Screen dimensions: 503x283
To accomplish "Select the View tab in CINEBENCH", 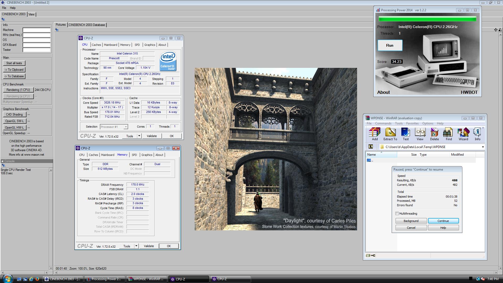I will coord(31,14).
